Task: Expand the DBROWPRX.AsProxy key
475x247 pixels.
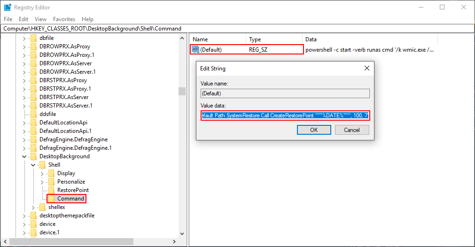Action: tap(24, 46)
